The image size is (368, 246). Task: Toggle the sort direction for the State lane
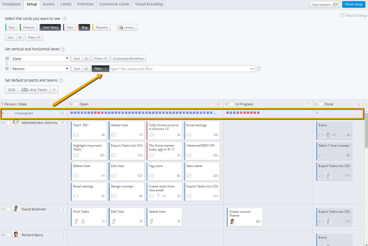coord(87,59)
